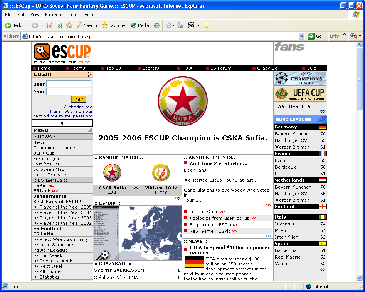Open 'Player of the Year 2005' in the side menu

(66, 207)
